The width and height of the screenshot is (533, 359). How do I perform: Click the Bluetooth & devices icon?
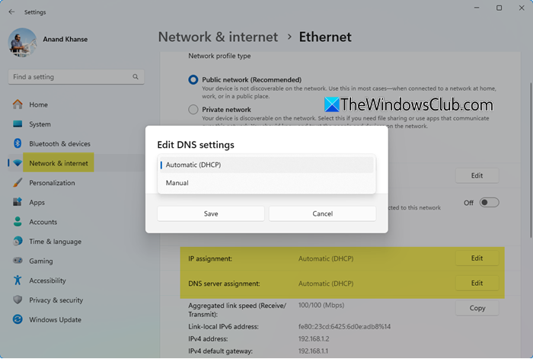click(18, 144)
